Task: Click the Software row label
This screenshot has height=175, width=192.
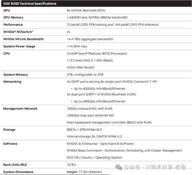Action: pos(10,144)
